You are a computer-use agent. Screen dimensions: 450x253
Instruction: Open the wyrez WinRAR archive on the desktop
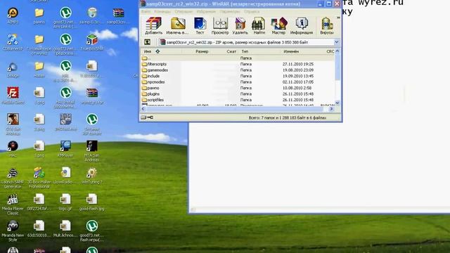click(92, 96)
